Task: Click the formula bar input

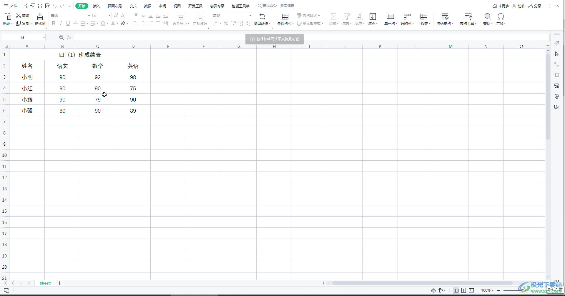Action: (x=312, y=37)
